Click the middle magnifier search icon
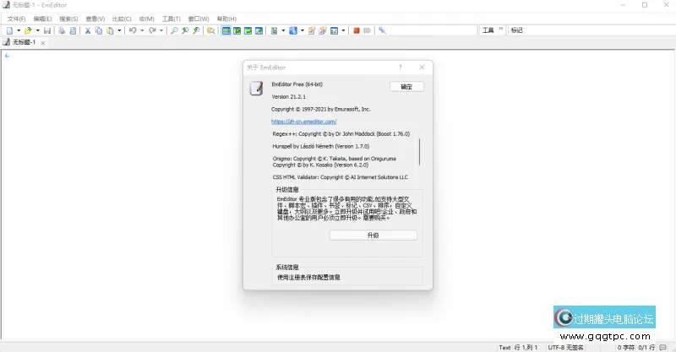The height and width of the screenshot is (352, 676). click(185, 30)
